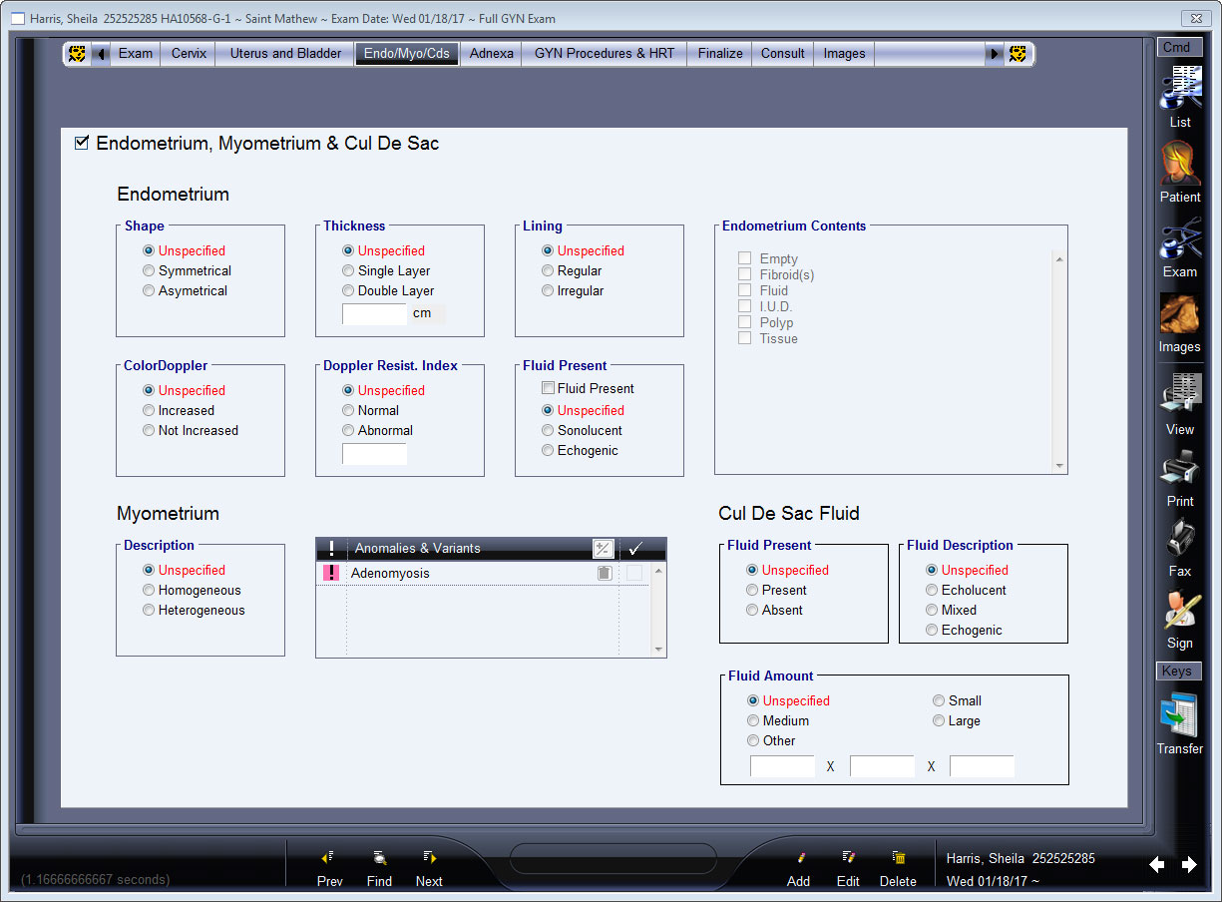Click the exclamation icon in Anomalies header
Screen dimensions: 1222x902
(332, 548)
